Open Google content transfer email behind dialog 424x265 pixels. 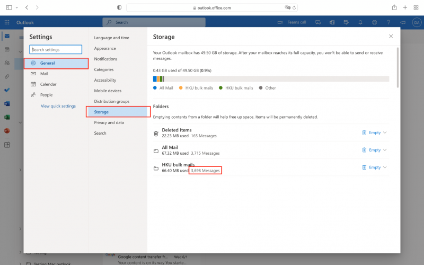coord(153,259)
